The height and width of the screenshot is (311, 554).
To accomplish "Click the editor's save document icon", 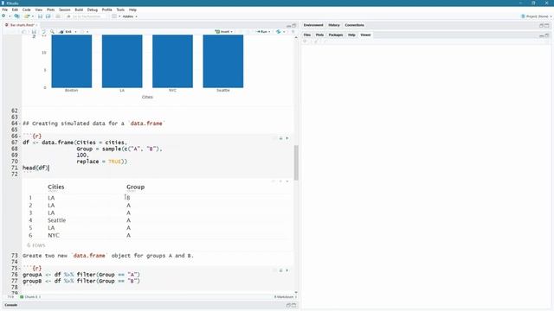I will click(x=34, y=32).
